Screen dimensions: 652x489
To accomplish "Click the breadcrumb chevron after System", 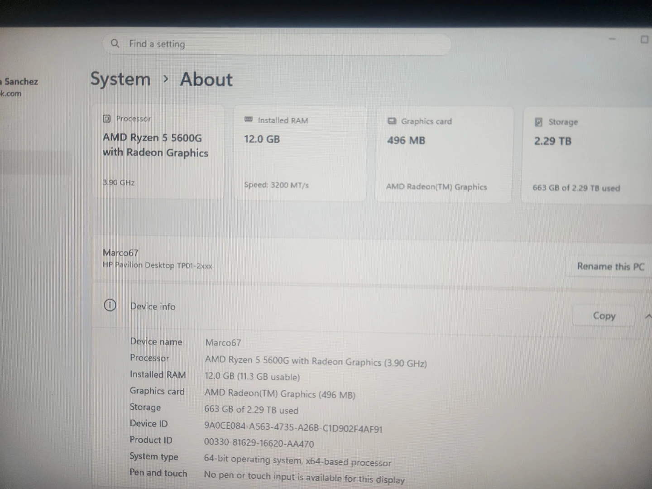I will [166, 79].
